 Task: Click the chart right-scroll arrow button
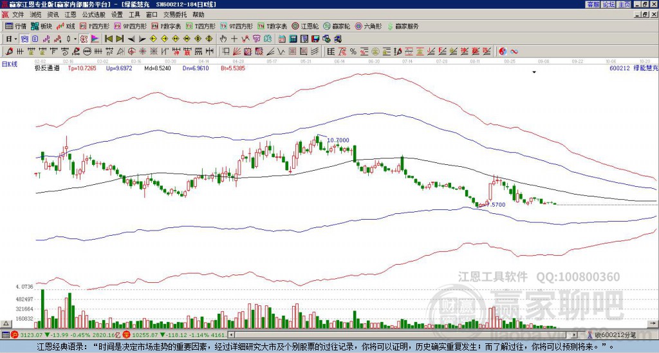(x=653, y=323)
